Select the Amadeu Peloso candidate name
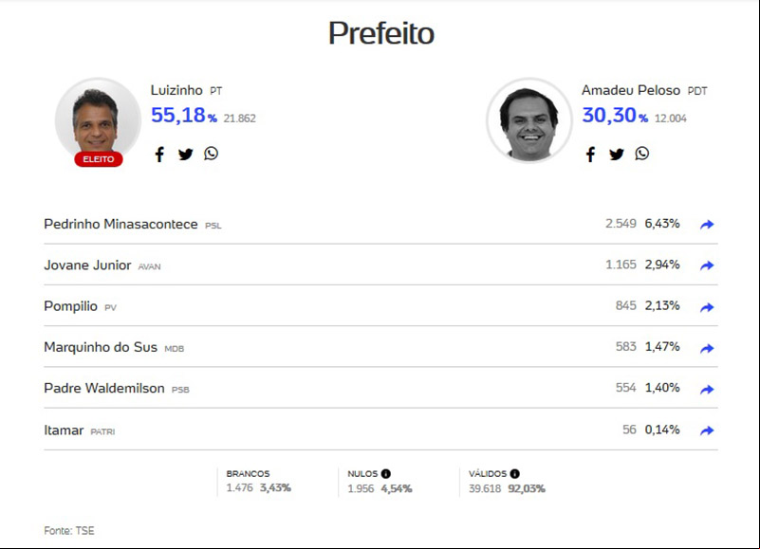This screenshot has height=549, width=760. pyautogui.click(x=631, y=90)
